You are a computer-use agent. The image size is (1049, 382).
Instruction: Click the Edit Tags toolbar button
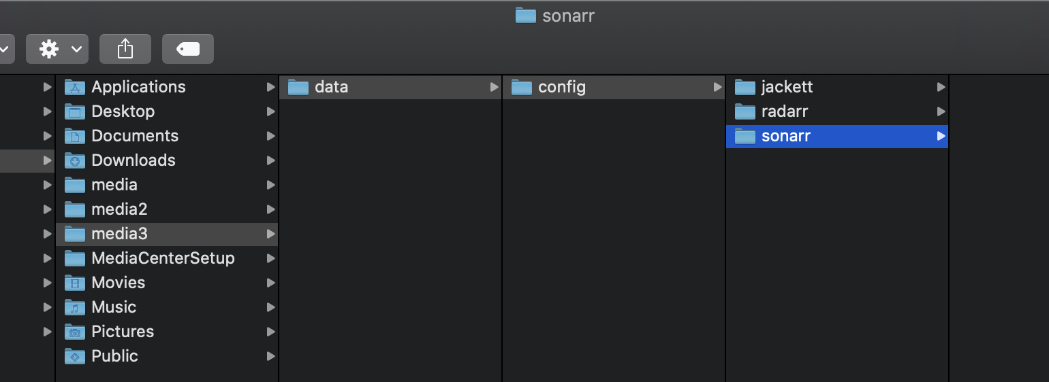click(188, 49)
